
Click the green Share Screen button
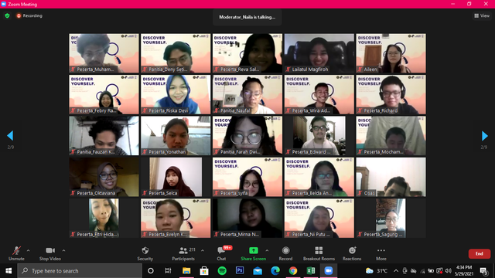(254, 253)
